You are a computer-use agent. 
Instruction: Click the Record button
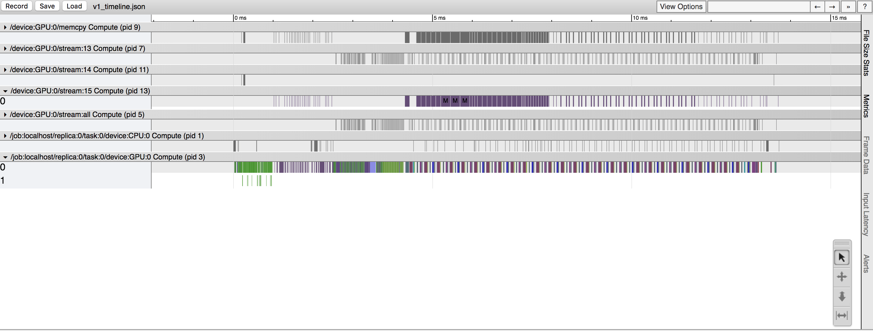(x=17, y=6)
